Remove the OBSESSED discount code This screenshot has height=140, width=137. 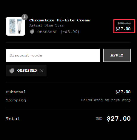tap(42, 71)
